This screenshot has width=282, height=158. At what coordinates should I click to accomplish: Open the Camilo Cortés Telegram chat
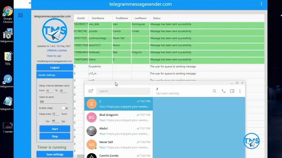119,155
